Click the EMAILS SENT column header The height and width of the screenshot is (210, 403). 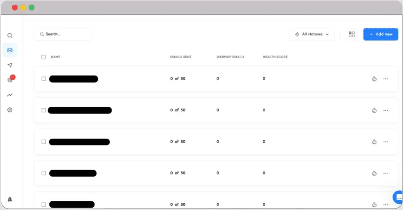coord(181,57)
